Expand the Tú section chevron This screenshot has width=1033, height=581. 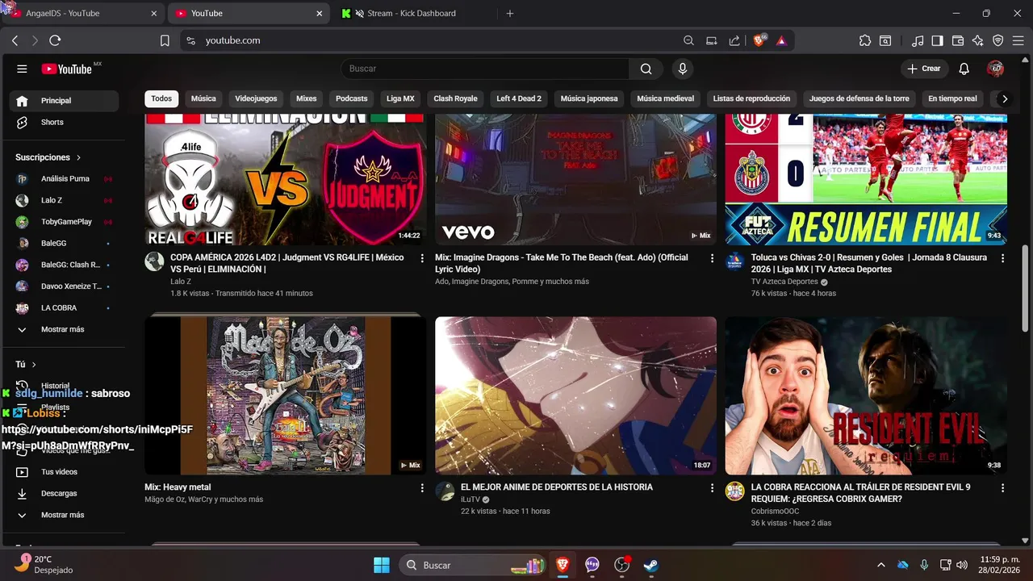point(34,365)
